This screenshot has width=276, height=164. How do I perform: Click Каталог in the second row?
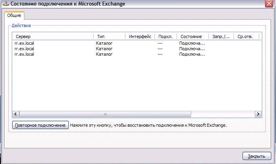coord(104,49)
